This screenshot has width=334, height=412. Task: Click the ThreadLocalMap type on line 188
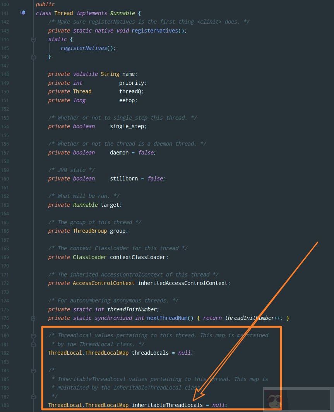107,405
